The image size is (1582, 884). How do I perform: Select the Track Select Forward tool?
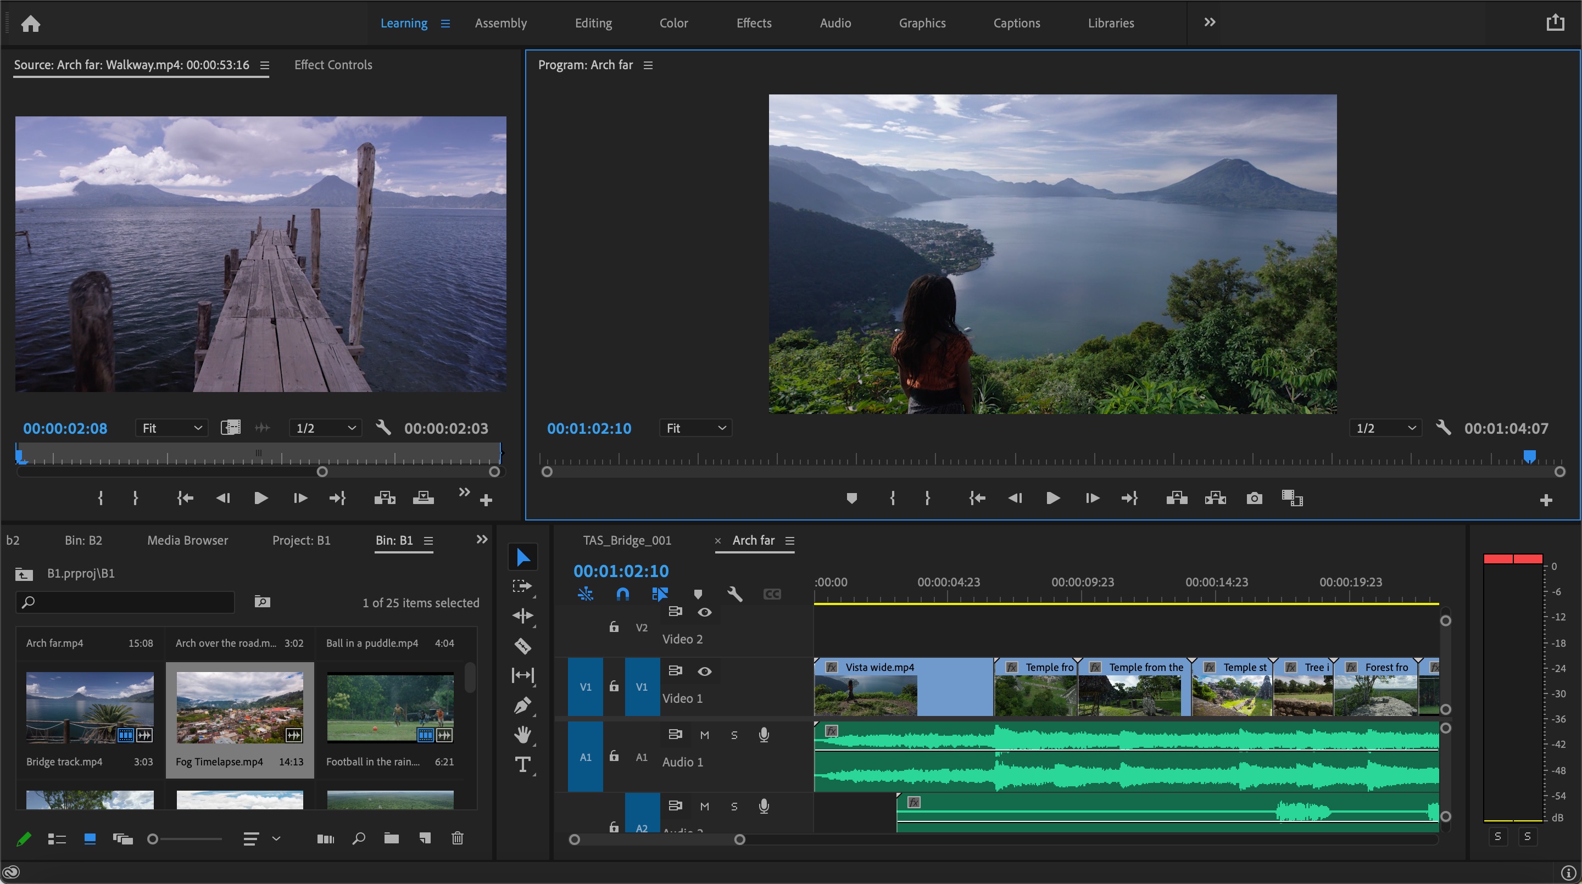[x=522, y=586]
